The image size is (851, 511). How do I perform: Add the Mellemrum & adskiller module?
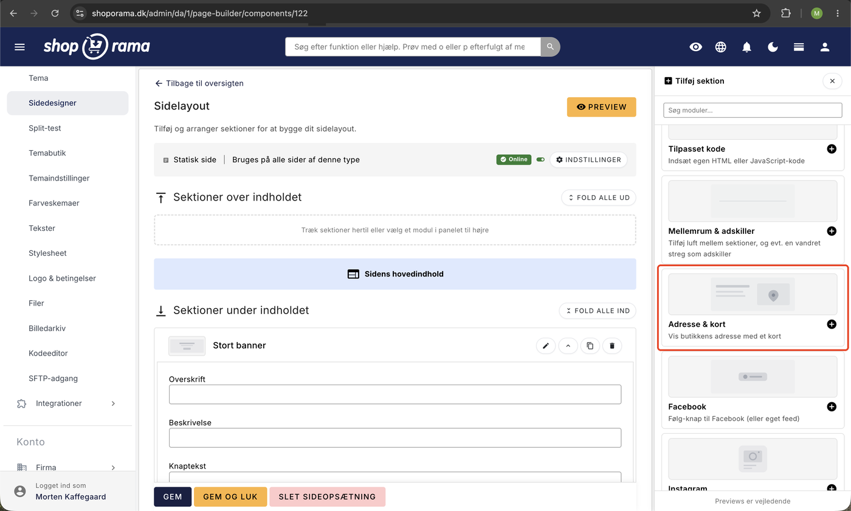pos(832,231)
